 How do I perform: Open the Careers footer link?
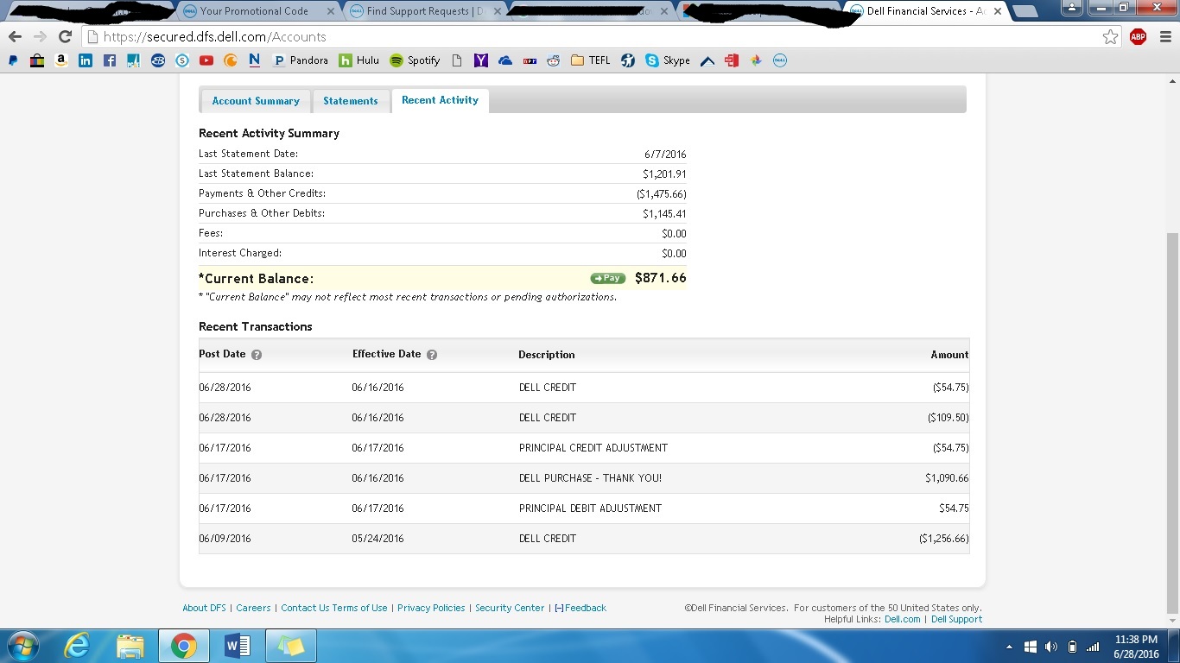click(253, 608)
